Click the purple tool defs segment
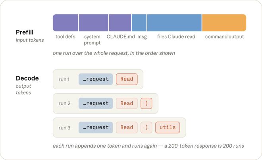The width and height of the screenshot is (262, 160). (65, 23)
